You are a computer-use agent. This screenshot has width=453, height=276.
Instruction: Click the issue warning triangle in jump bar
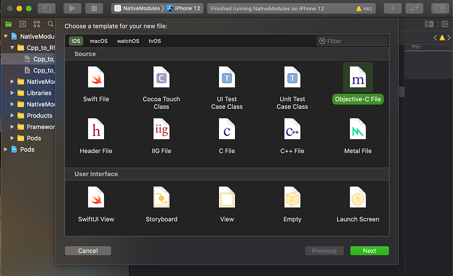point(442,38)
